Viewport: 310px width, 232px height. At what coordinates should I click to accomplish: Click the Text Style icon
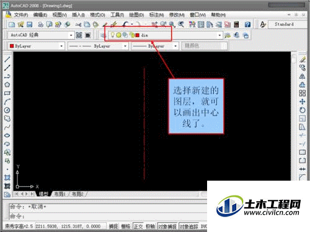click(263, 24)
